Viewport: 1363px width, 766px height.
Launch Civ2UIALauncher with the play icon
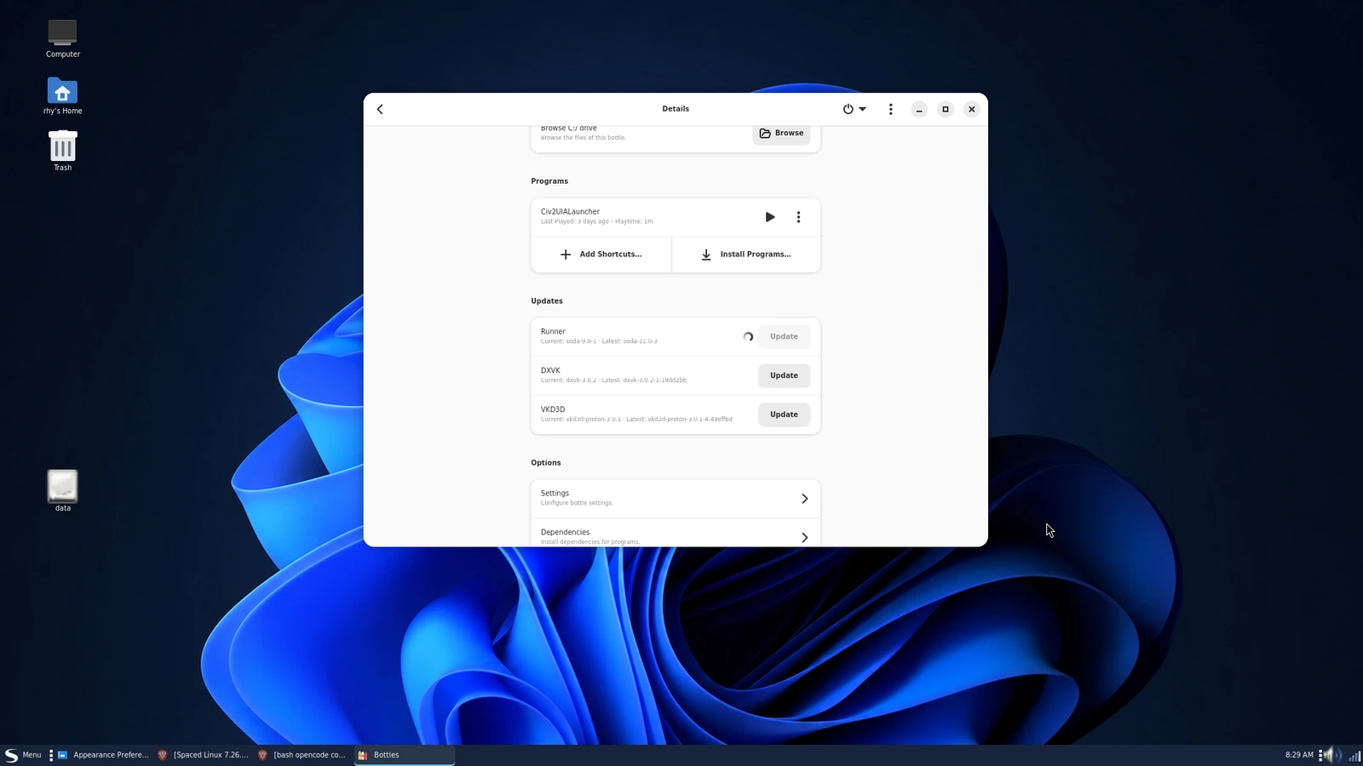point(770,217)
